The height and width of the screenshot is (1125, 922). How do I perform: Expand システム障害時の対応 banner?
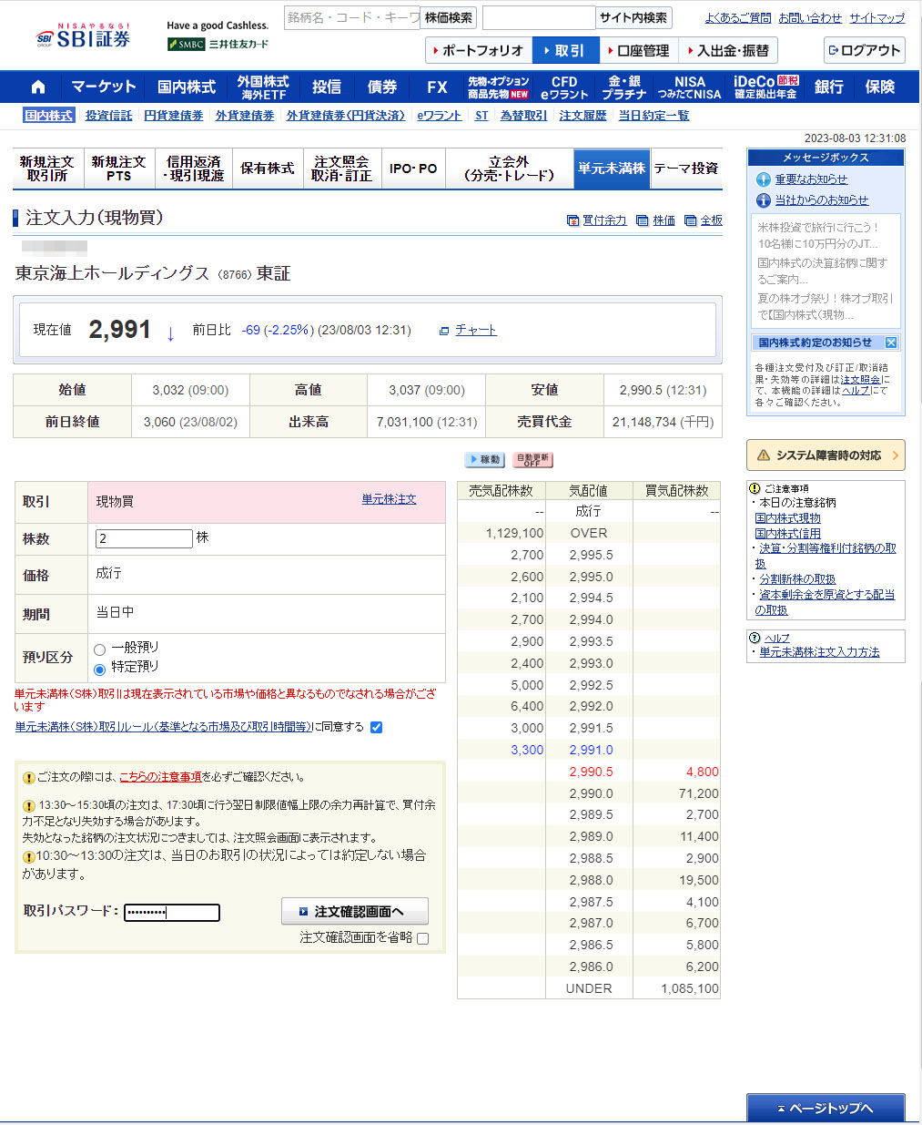tap(825, 455)
